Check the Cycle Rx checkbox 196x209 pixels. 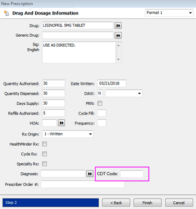[x=45, y=154]
